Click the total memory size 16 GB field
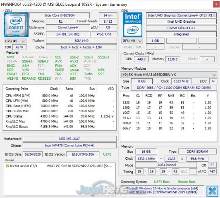This screenshot has height=198, width=220. (x=146, y=151)
